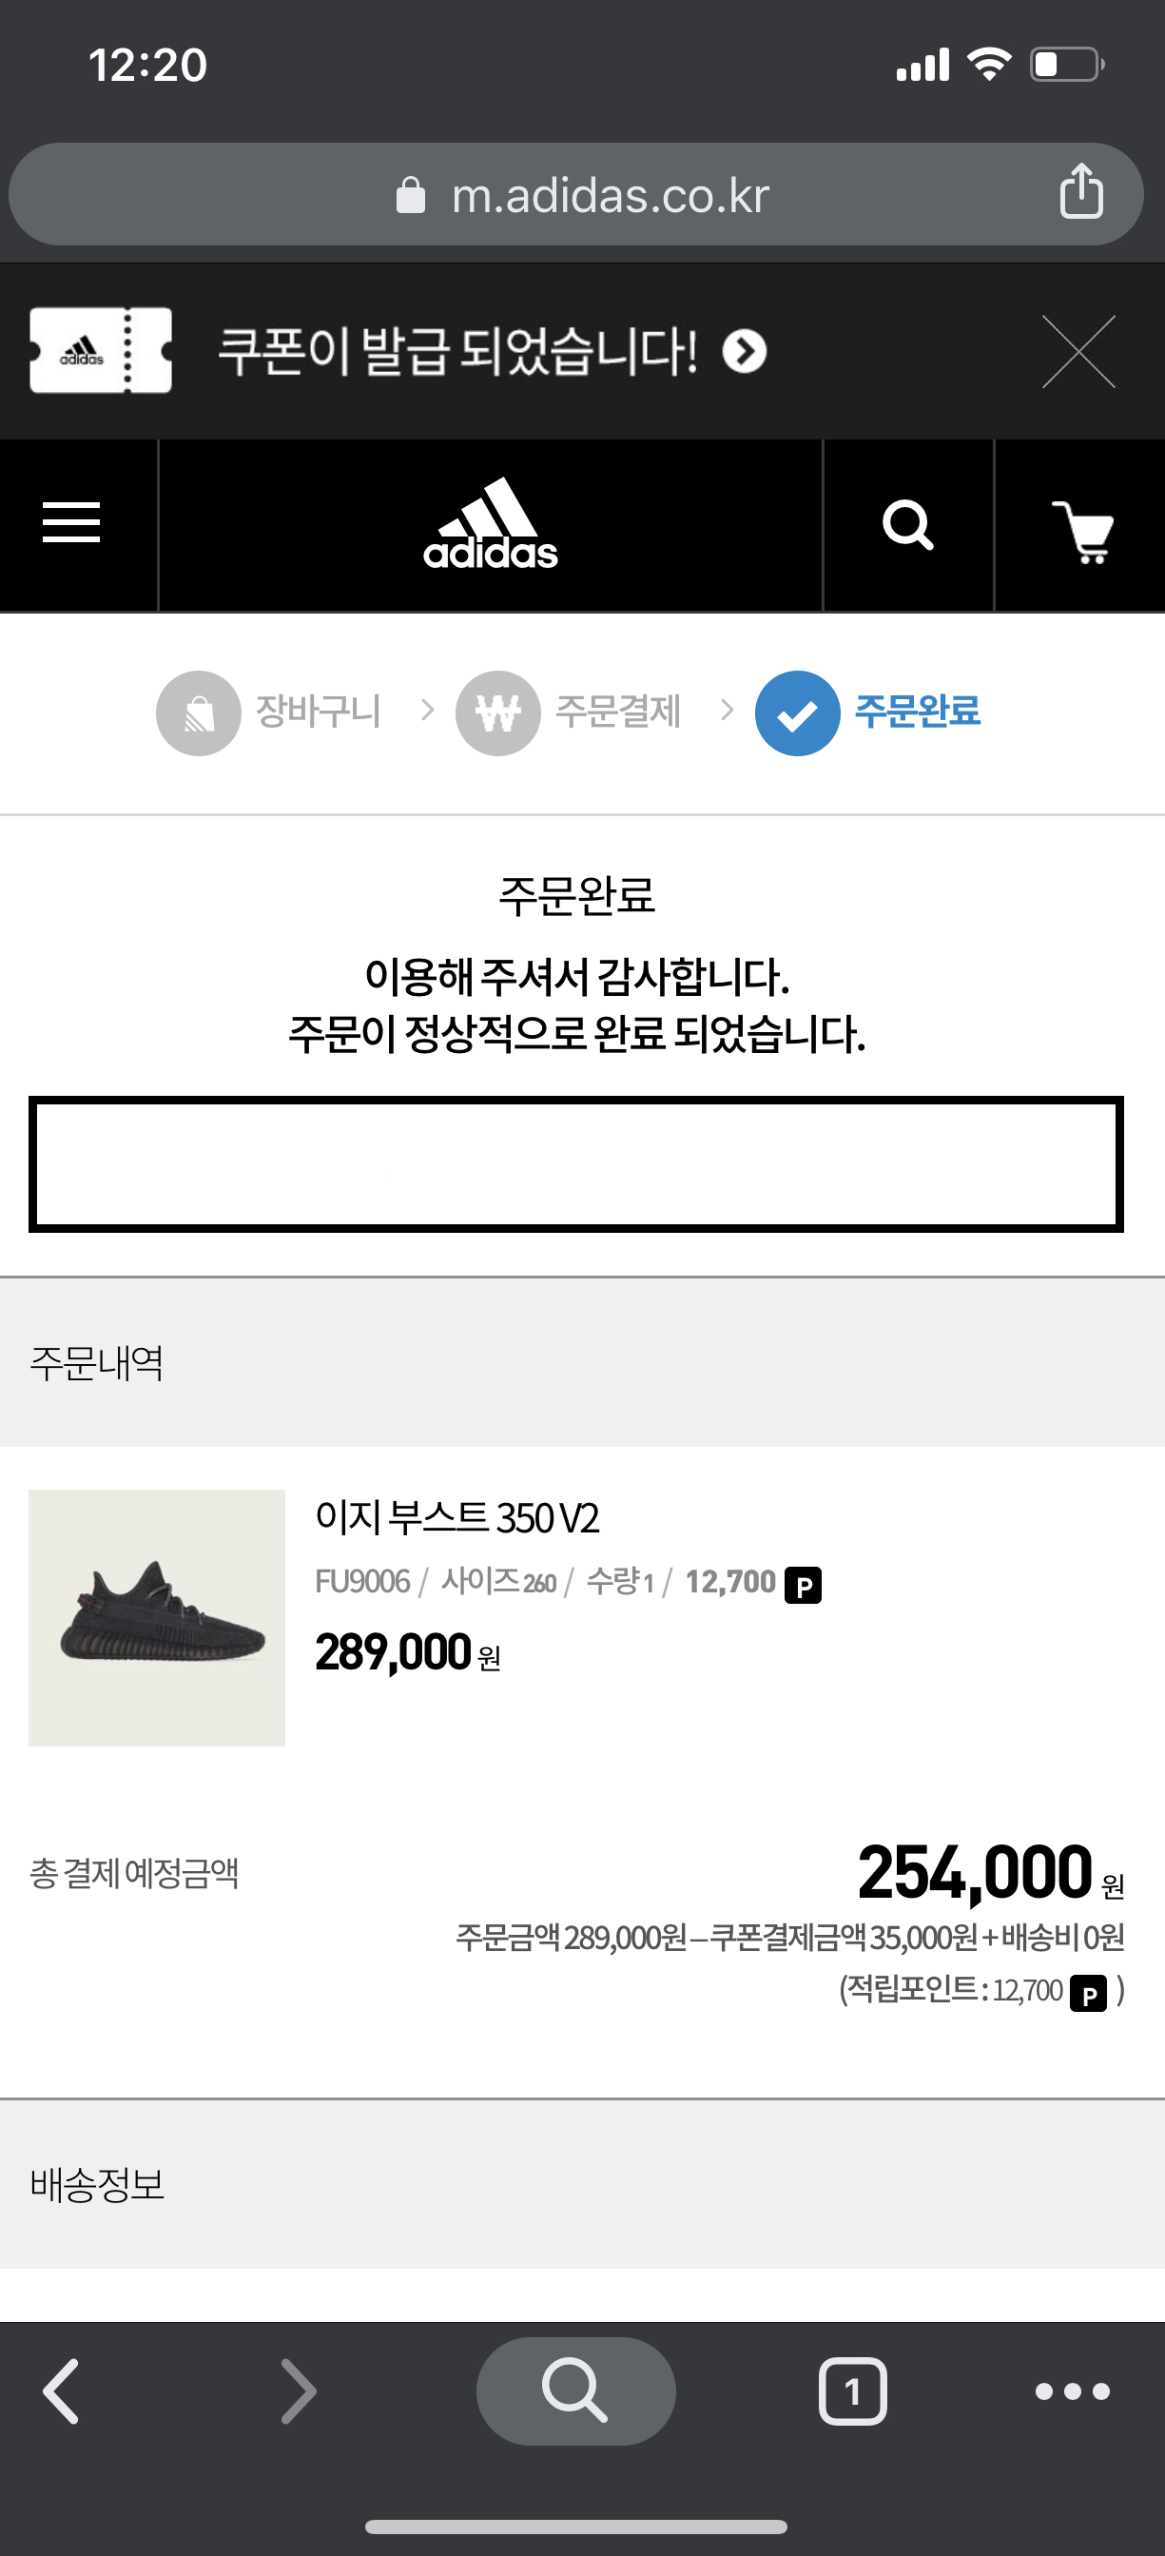The width and height of the screenshot is (1165, 2556).
Task: Open the coupon banner arrow
Action: [x=745, y=351]
